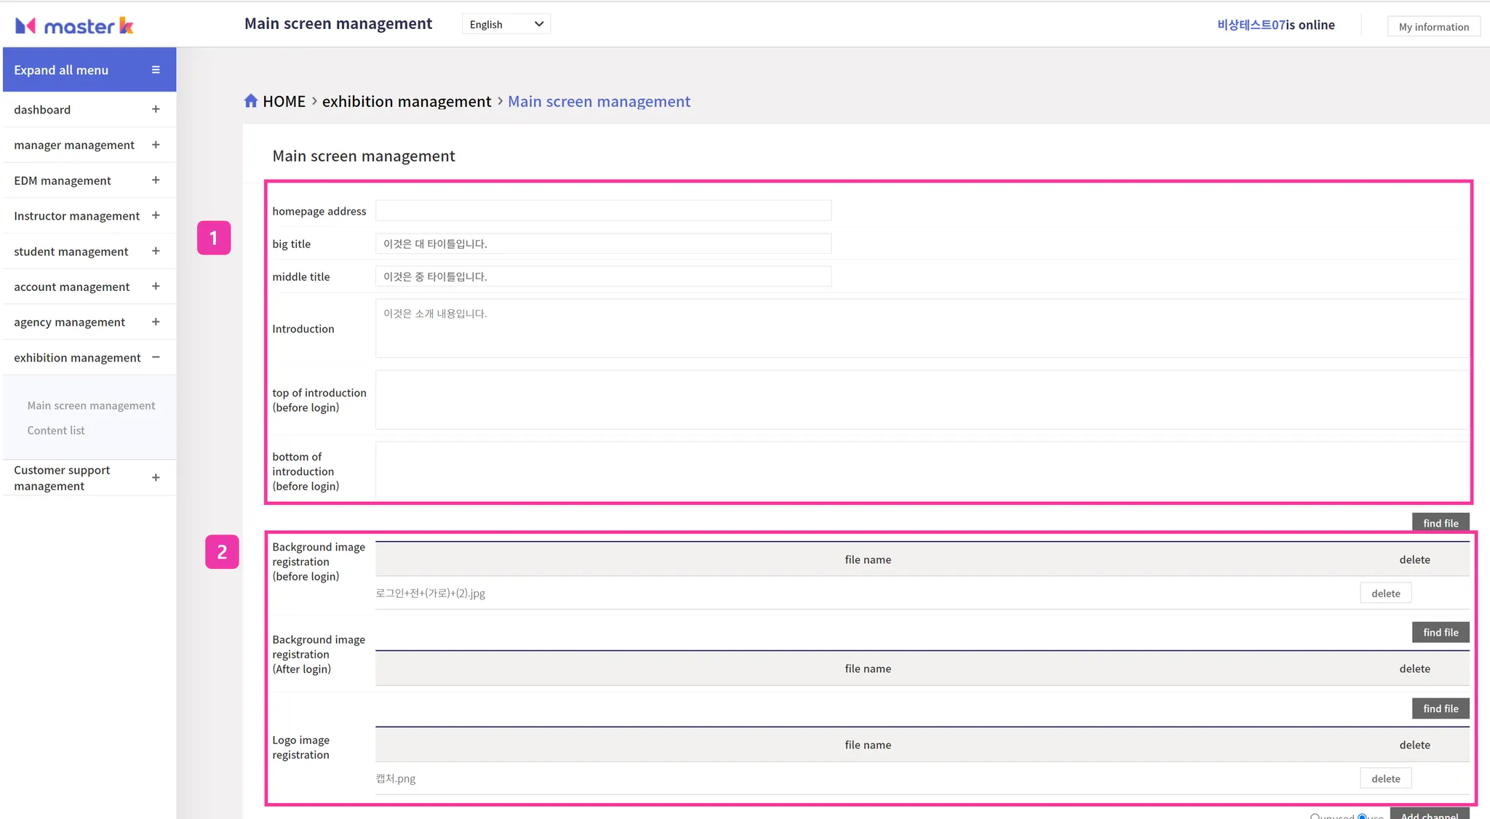Open Content list submenu item

click(56, 431)
